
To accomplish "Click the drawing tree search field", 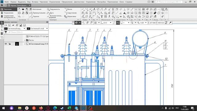I will [28, 32].
